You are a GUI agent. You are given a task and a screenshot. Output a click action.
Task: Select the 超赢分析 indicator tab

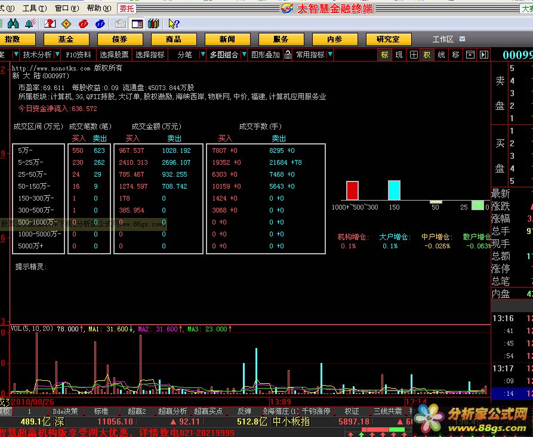click(172, 411)
